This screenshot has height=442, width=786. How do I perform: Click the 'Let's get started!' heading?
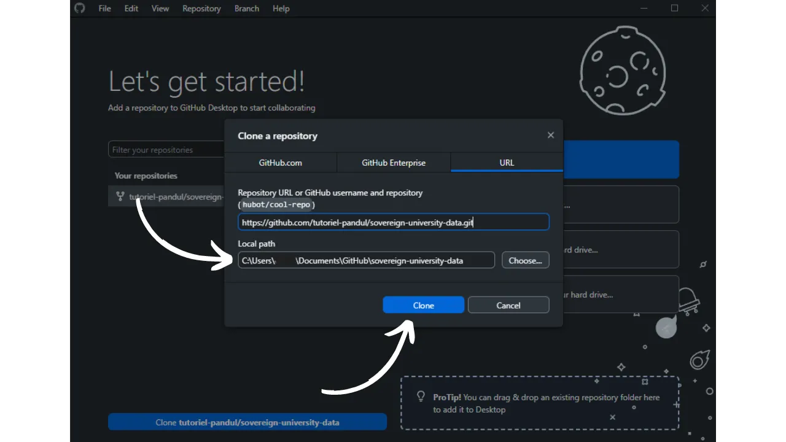click(206, 81)
